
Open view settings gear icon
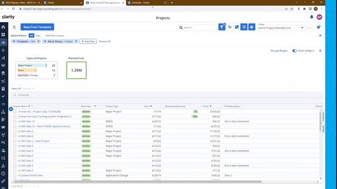(x=319, y=27)
